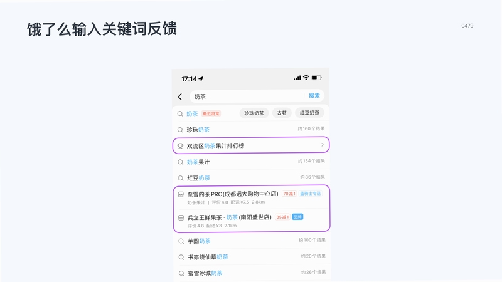Click magnifier icon beside 红豆奶茶 row
The image size is (502, 282).
181,178
